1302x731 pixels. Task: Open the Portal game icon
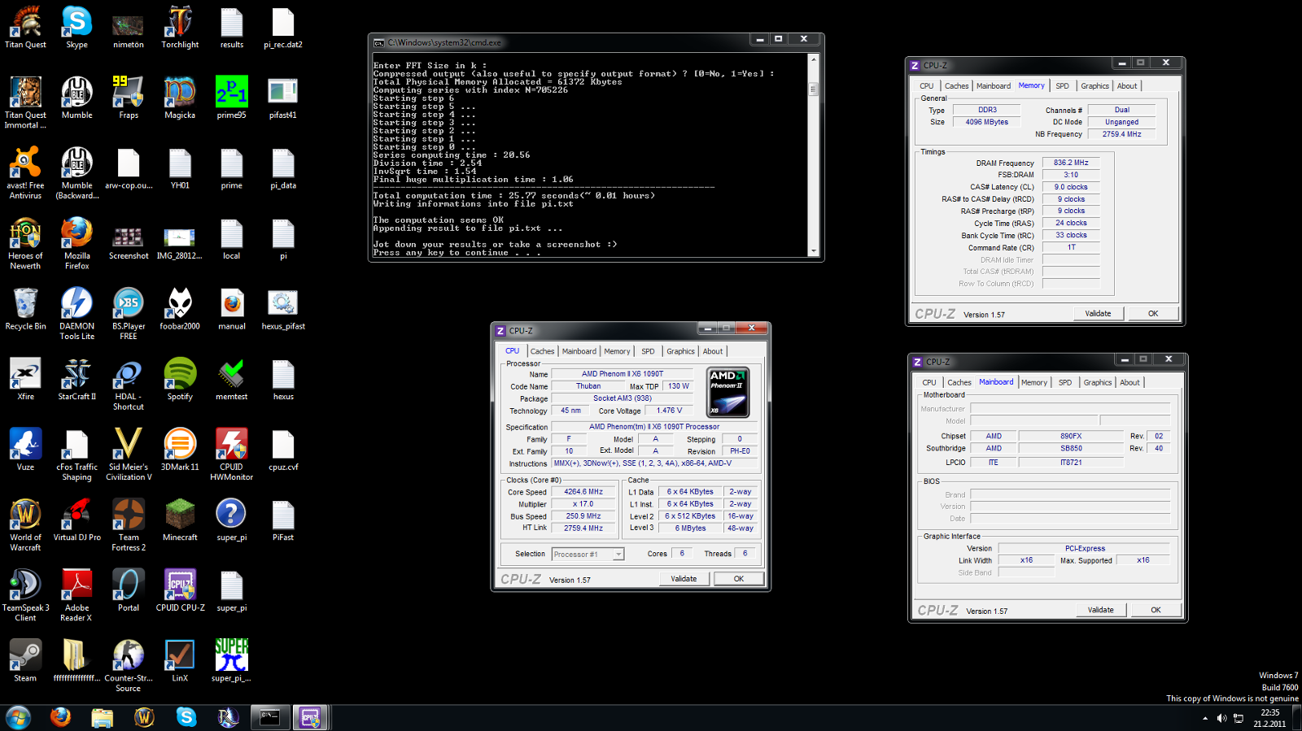coord(129,591)
